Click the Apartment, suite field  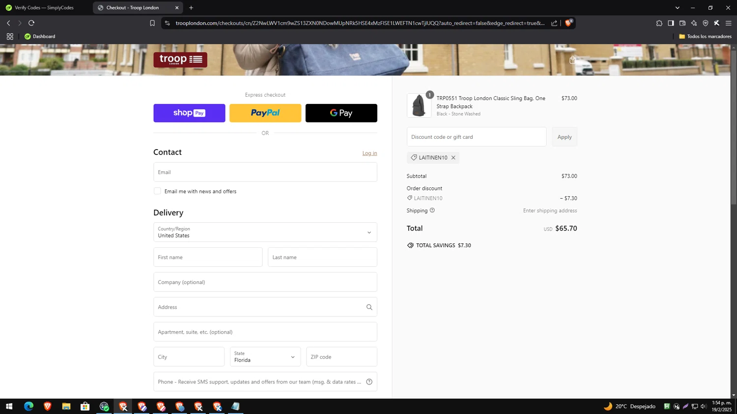265,332
